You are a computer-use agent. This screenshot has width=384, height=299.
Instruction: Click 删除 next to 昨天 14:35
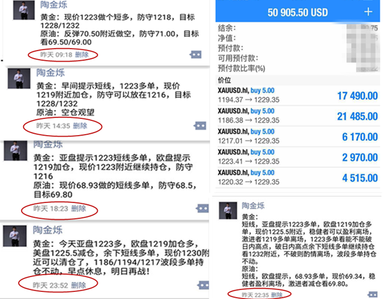click(x=79, y=125)
